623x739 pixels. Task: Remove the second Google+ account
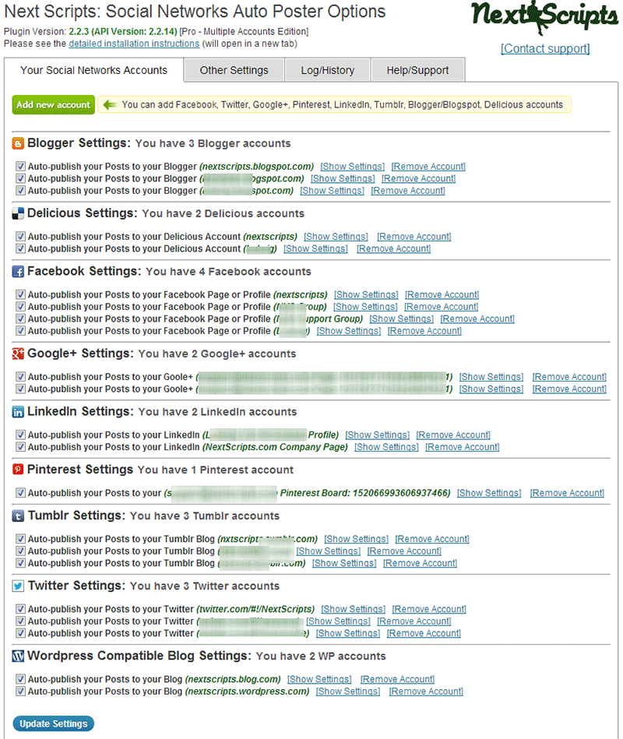570,389
